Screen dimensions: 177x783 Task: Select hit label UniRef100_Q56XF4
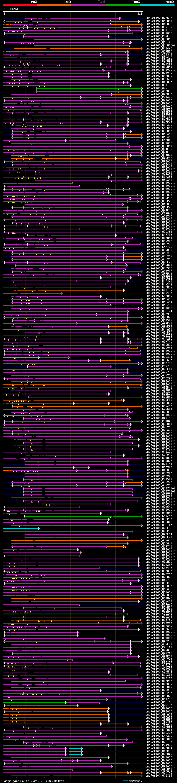click(159, 174)
